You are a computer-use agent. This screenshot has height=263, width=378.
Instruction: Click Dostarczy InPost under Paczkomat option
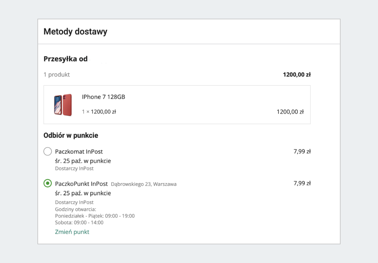74,168
